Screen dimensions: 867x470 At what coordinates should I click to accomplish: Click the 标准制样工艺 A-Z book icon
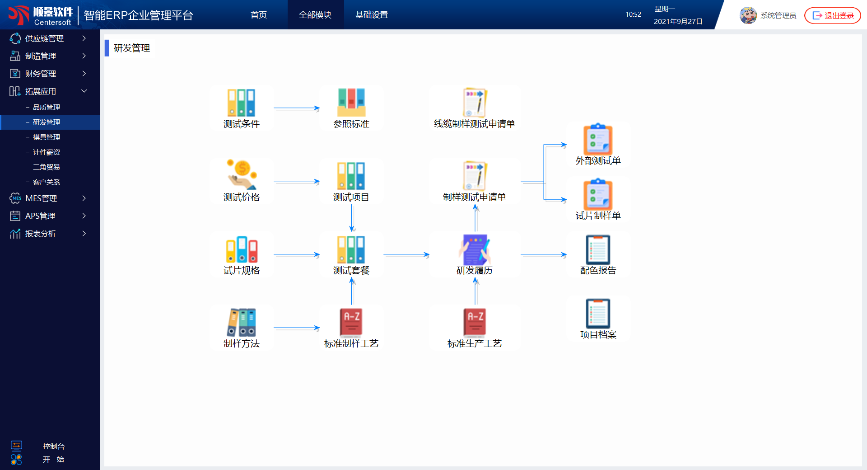pyautogui.click(x=351, y=322)
